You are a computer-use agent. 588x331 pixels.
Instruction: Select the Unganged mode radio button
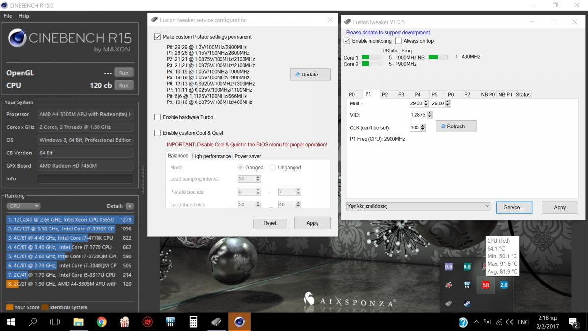click(x=273, y=167)
